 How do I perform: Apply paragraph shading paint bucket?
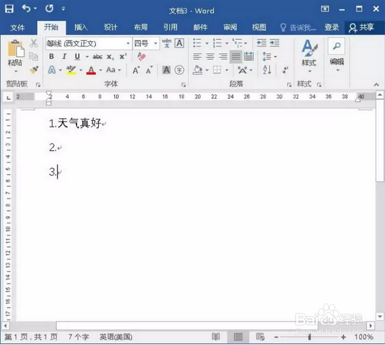tap(197, 70)
